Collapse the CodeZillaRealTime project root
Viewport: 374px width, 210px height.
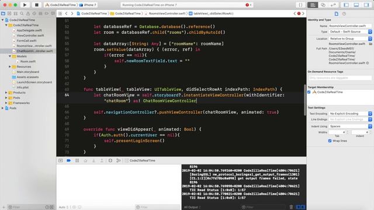click(2, 20)
